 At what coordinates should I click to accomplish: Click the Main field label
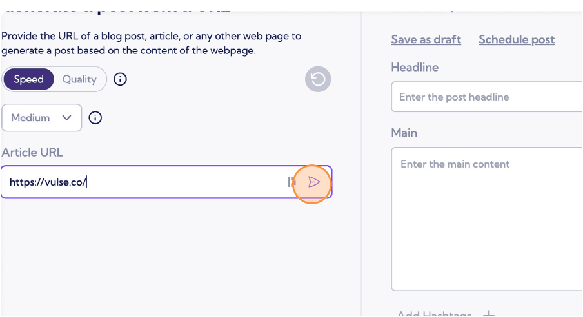[x=404, y=133]
